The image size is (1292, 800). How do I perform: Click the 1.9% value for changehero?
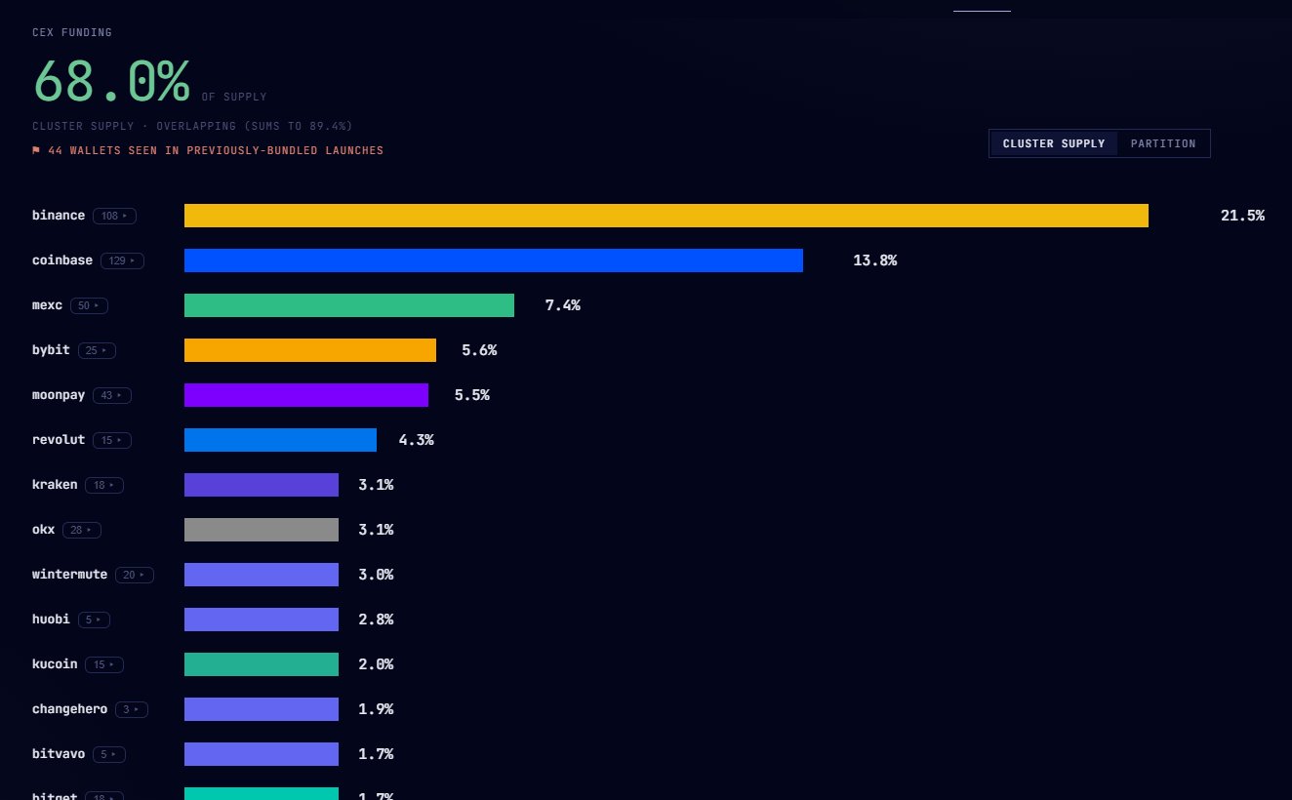coord(376,709)
